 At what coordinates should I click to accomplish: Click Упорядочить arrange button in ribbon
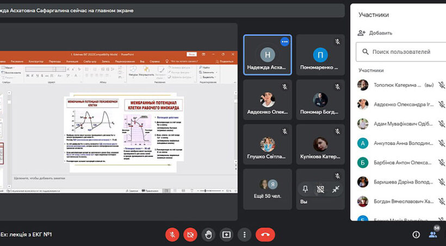[x=147, y=71]
